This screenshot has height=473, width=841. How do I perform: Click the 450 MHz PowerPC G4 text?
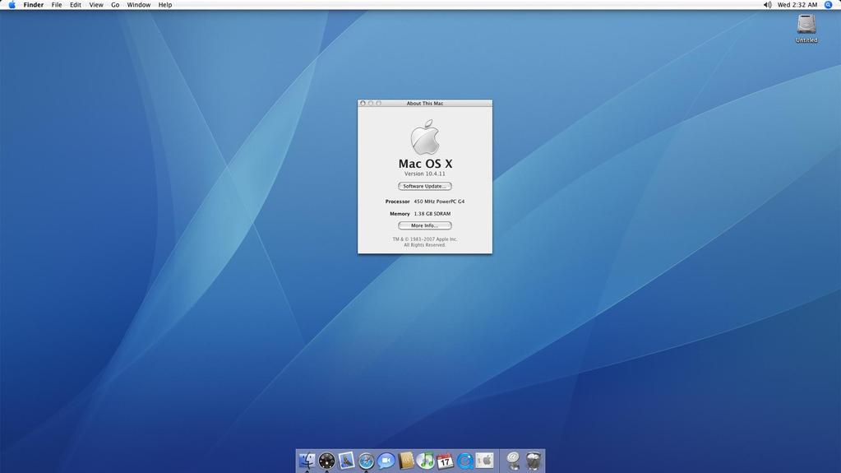(x=439, y=202)
